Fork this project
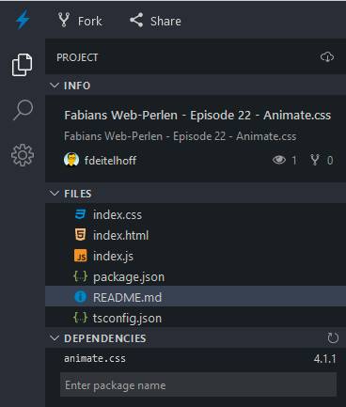346x407 pixels. point(80,21)
